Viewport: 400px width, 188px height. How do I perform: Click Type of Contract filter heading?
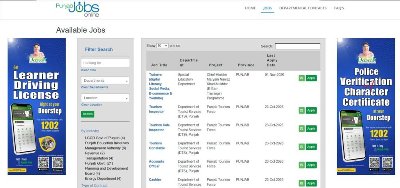click(x=95, y=185)
